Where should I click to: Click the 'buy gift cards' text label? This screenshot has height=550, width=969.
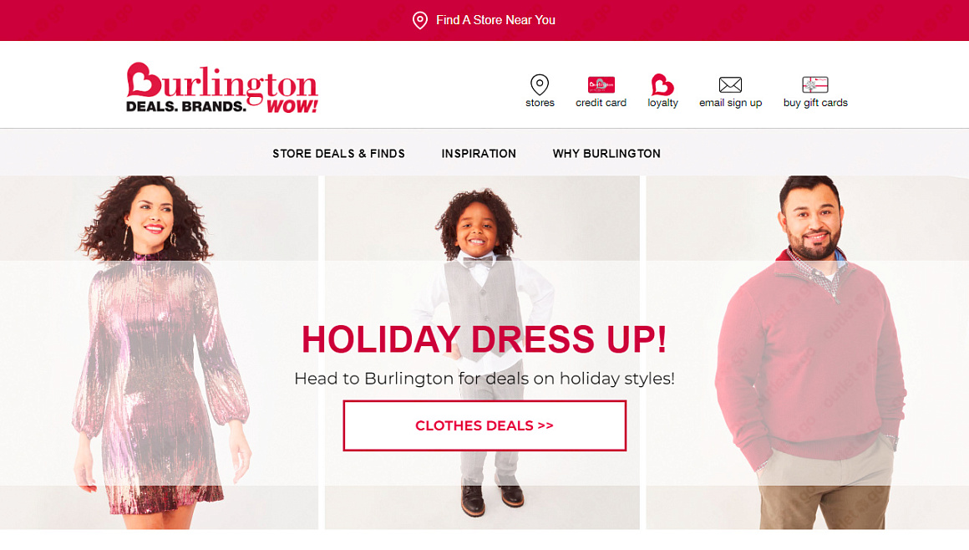tap(815, 103)
